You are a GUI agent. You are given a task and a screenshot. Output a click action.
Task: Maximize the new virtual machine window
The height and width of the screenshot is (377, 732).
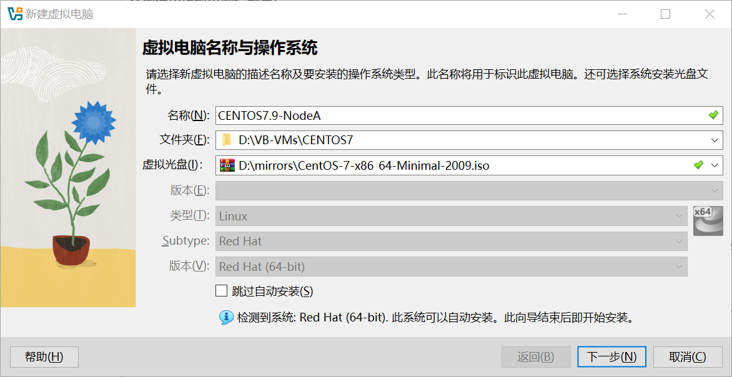click(665, 14)
